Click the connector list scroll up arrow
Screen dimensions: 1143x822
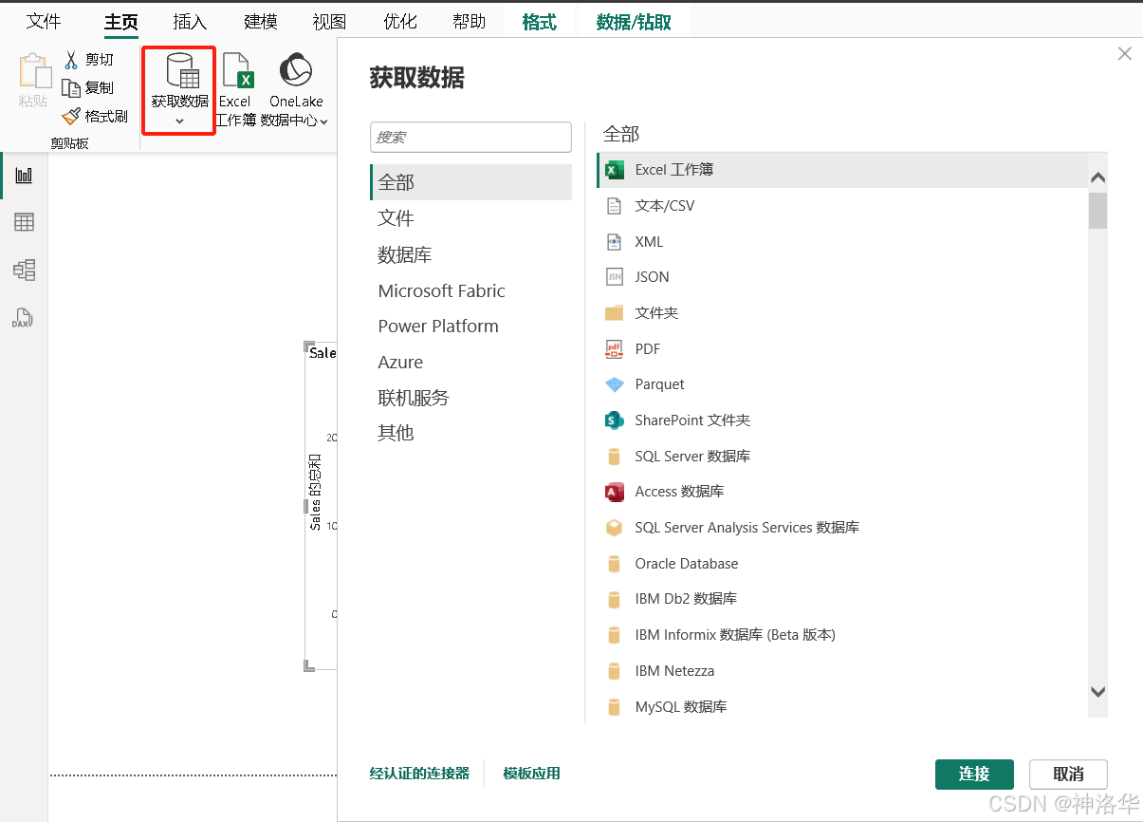pos(1098,177)
